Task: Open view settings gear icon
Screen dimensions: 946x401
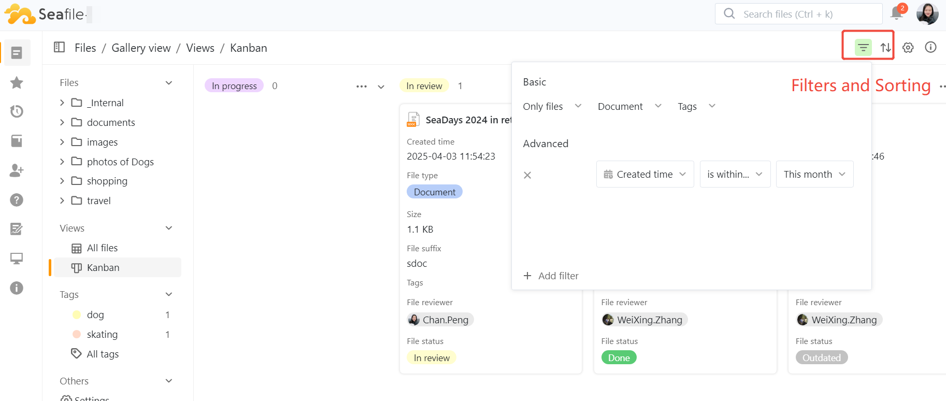Action: pyautogui.click(x=908, y=48)
